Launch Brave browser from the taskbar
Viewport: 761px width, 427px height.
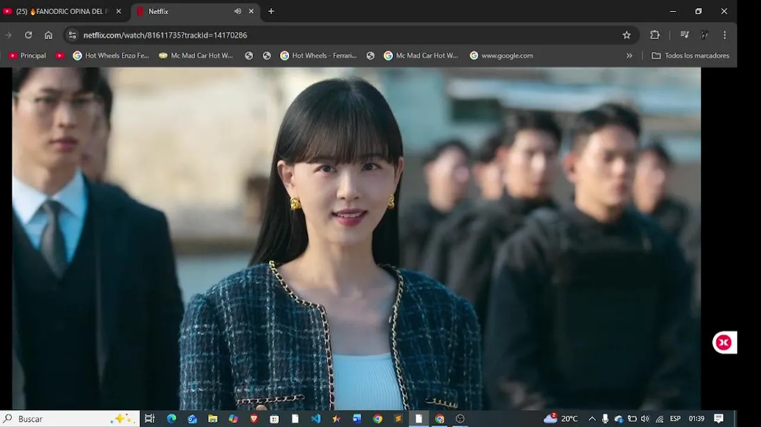point(254,419)
